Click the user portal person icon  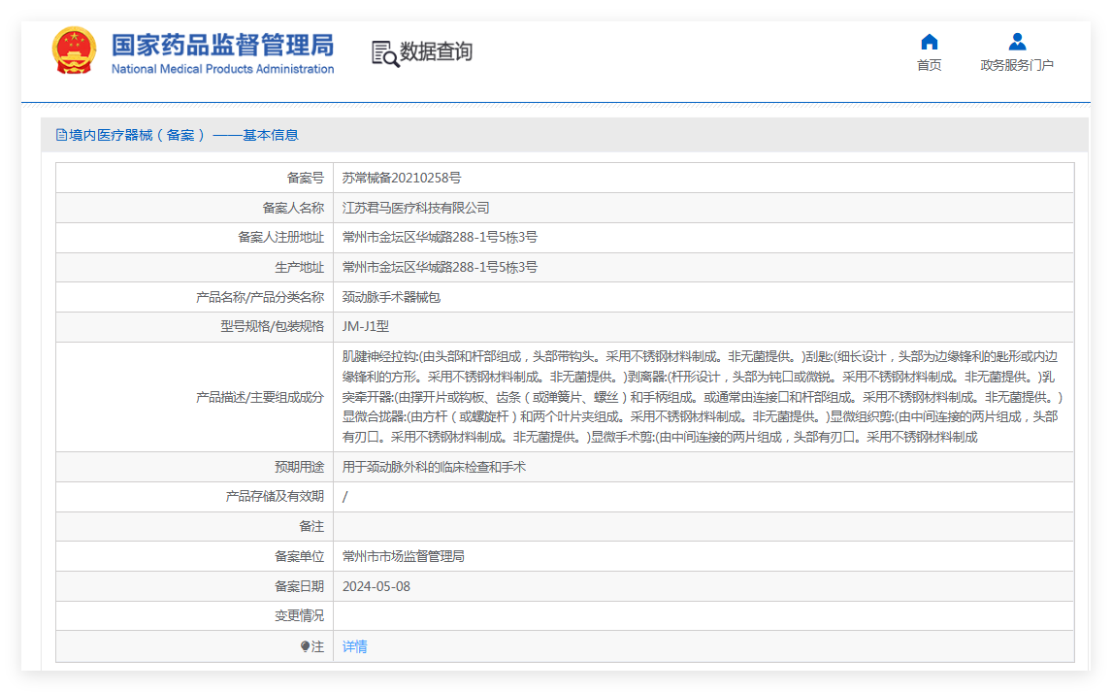[1017, 42]
